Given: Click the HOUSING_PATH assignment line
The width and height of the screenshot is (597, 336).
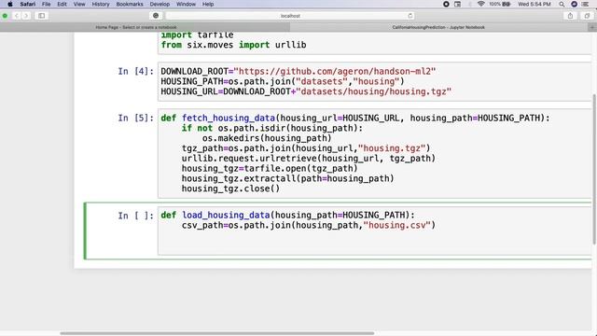Looking at the screenshot, I should [x=283, y=81].
